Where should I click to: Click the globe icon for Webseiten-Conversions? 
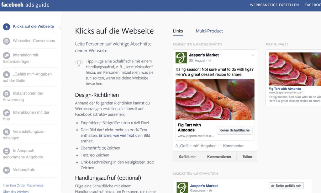tap(7, 41)
